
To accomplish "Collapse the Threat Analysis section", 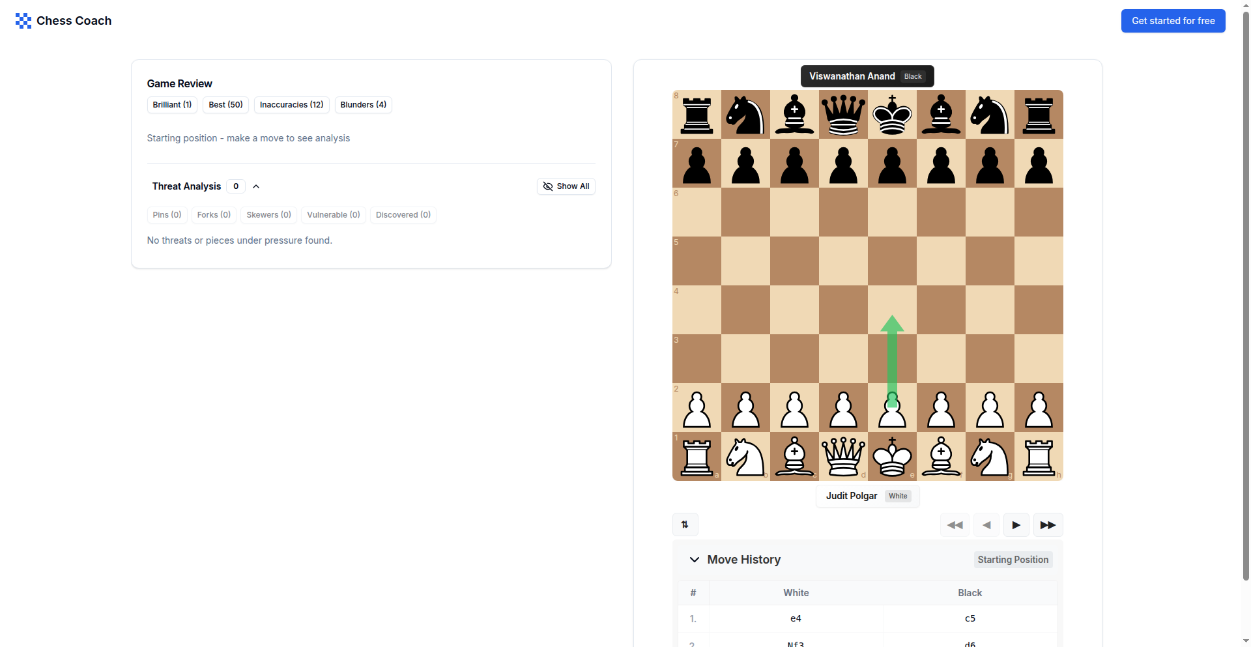I will [x=255, y=186].
